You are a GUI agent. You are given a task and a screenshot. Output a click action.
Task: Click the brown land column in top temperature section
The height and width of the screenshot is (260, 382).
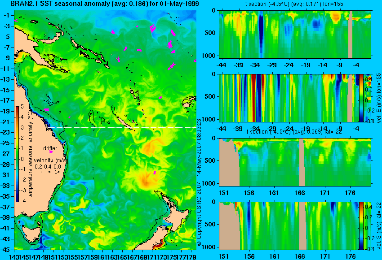(351, 34)
